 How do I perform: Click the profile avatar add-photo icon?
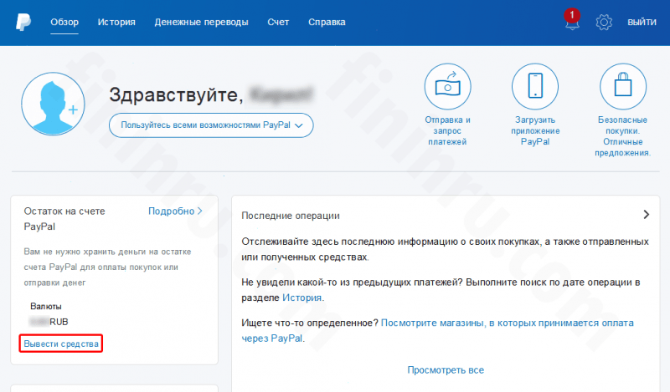53,104
